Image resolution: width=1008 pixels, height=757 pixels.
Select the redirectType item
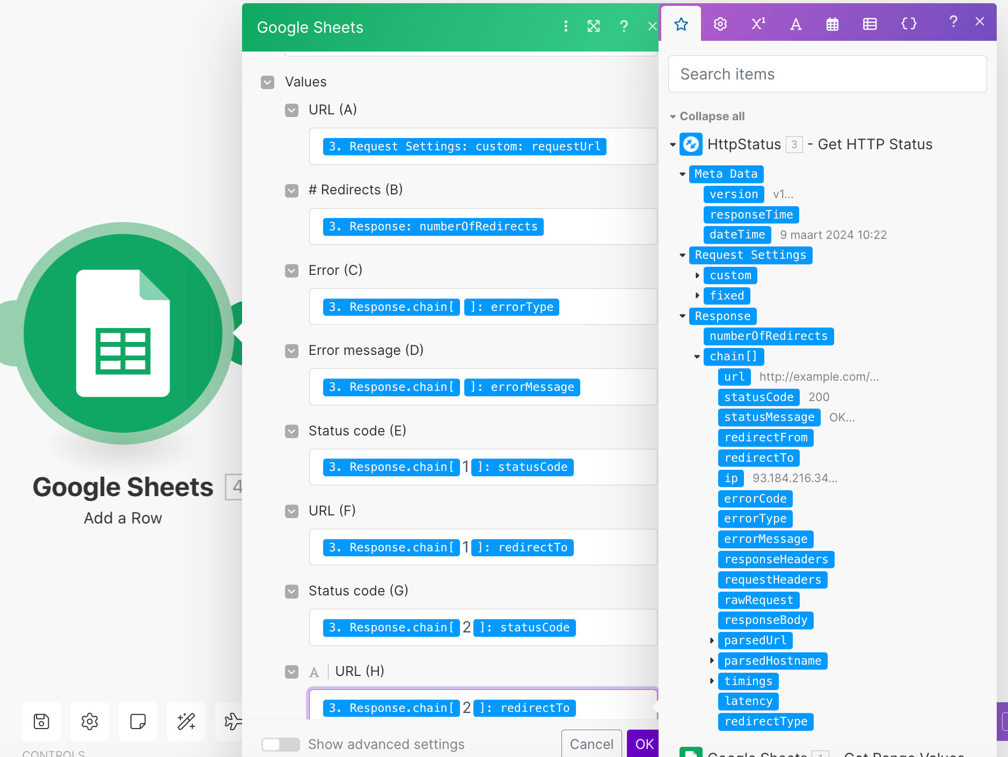pos(765,722)
